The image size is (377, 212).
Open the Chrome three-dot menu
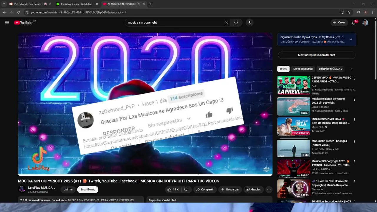[372, 12]
